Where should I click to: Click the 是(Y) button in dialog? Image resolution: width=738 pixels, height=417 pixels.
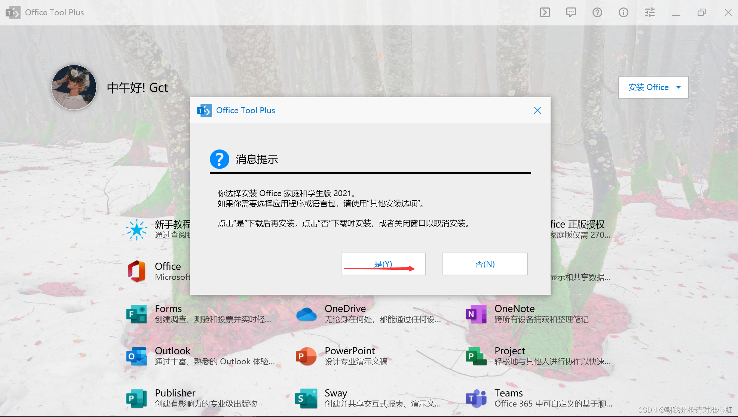coord(383,264)
